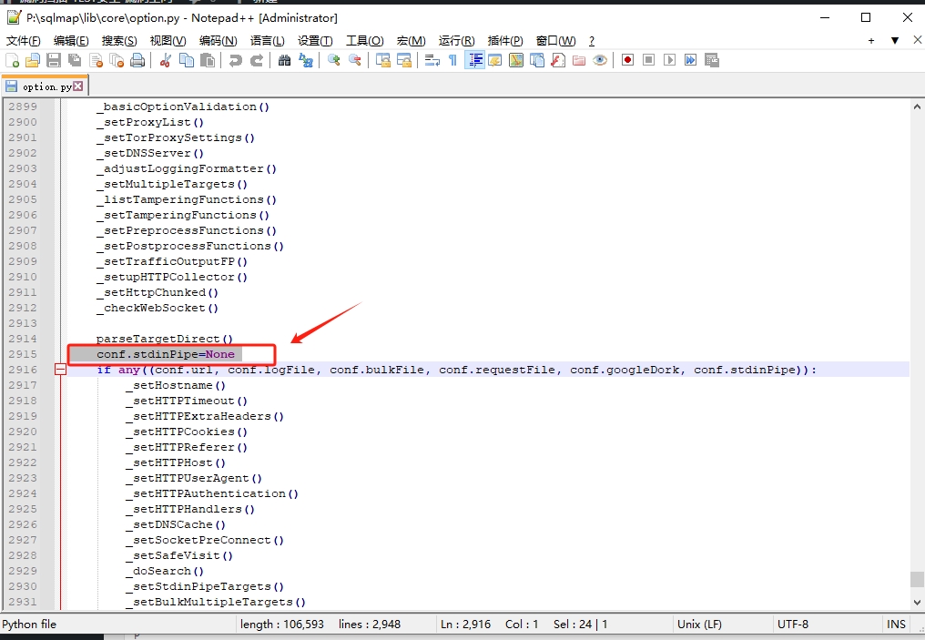Click line number 2914 in margin
The image size is (925, 640).
(23, 339)
